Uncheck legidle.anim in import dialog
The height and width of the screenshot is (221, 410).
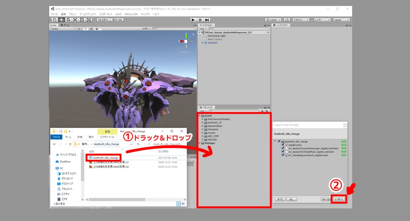coord(283,145)
